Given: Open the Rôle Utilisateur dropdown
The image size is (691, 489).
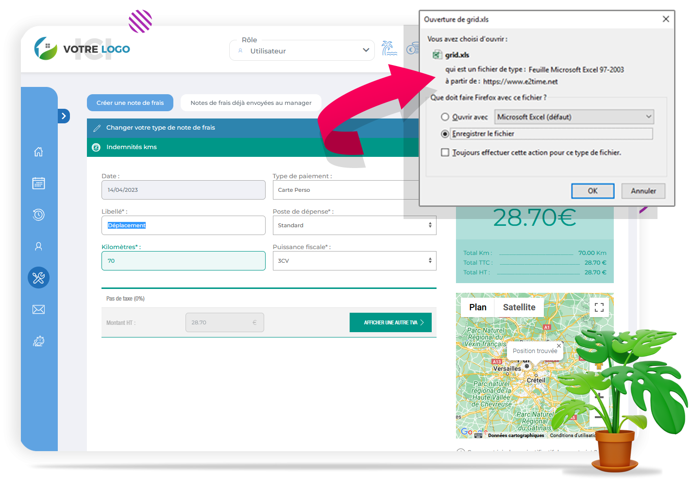Looking at the screenshot, I should coord(302,51).
